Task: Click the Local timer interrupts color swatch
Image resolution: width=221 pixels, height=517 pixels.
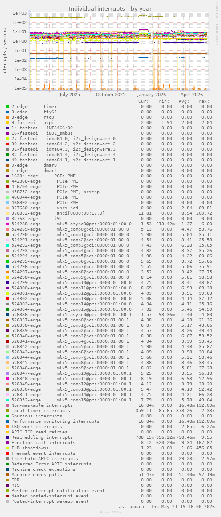Action: coord(8,410)
